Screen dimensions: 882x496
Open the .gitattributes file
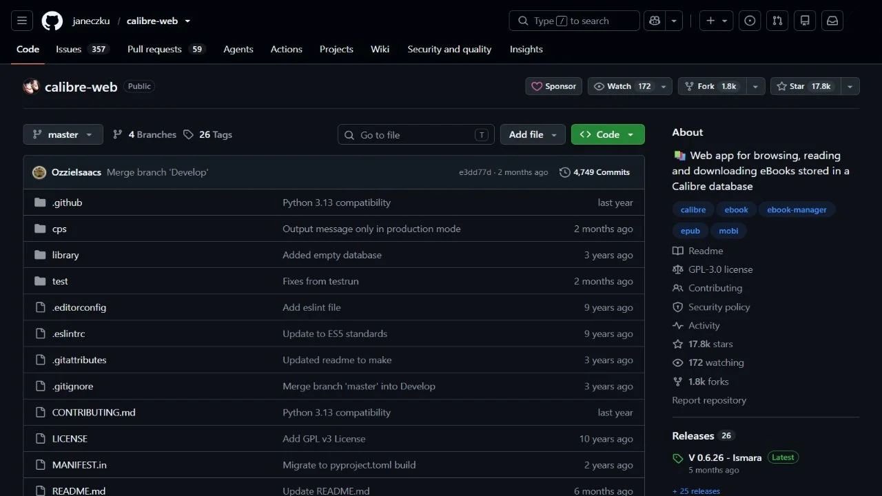pos(79,360)
